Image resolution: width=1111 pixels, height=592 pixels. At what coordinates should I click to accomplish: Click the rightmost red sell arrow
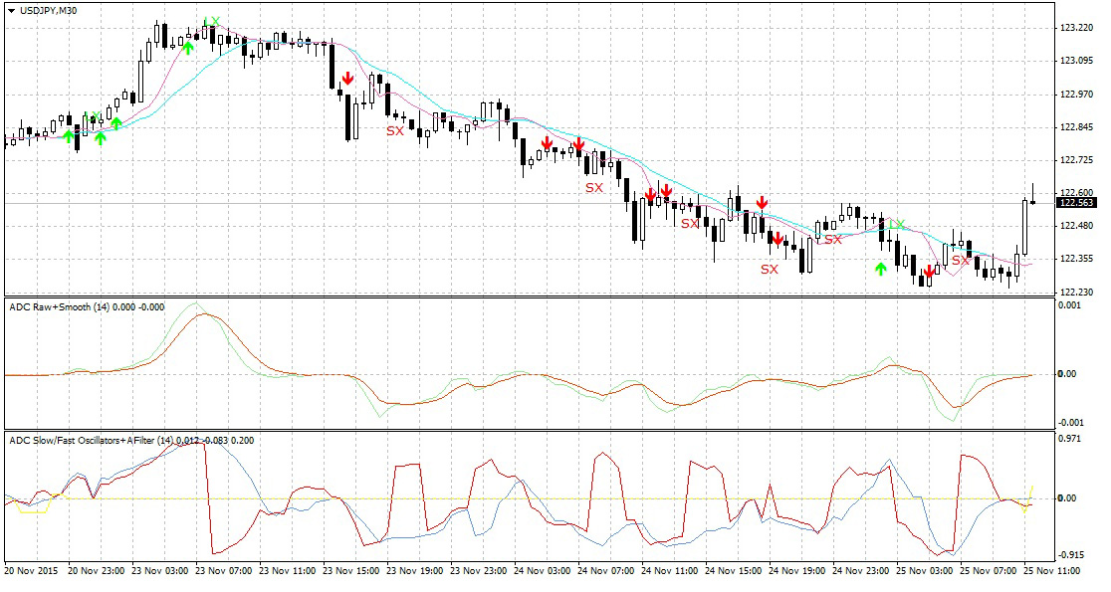[x=928, y=271]
